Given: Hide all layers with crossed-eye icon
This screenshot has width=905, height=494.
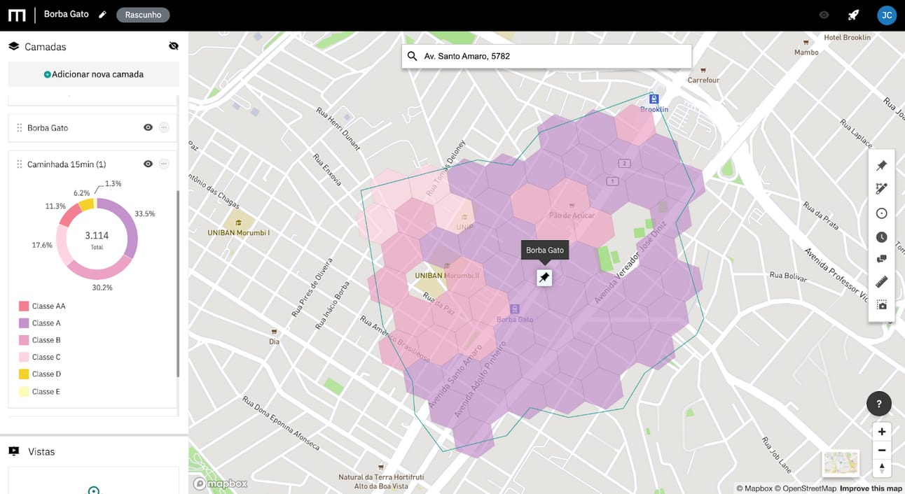Looking at the screenshot, I should tap(174, 46).
